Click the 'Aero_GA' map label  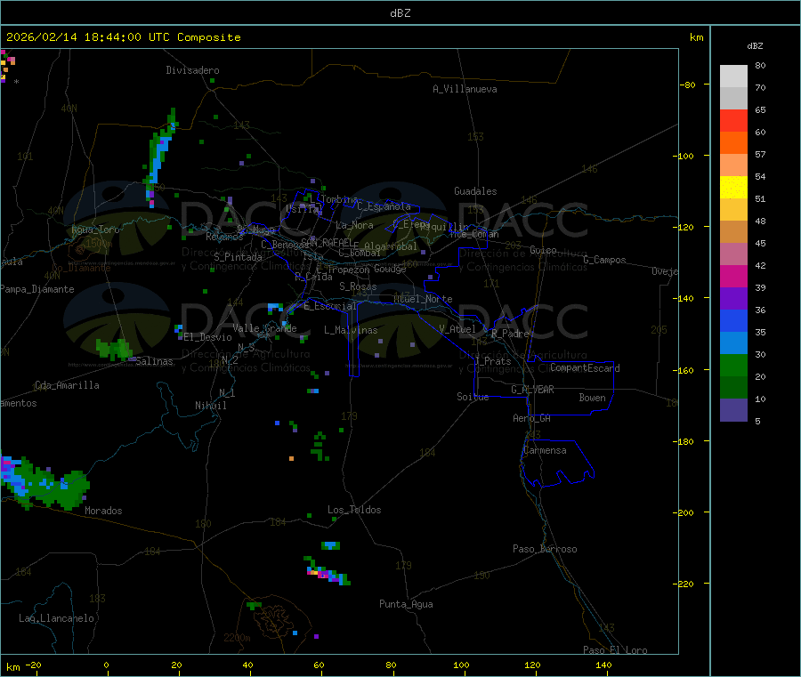pyautogui.click(x=532, y=418)
